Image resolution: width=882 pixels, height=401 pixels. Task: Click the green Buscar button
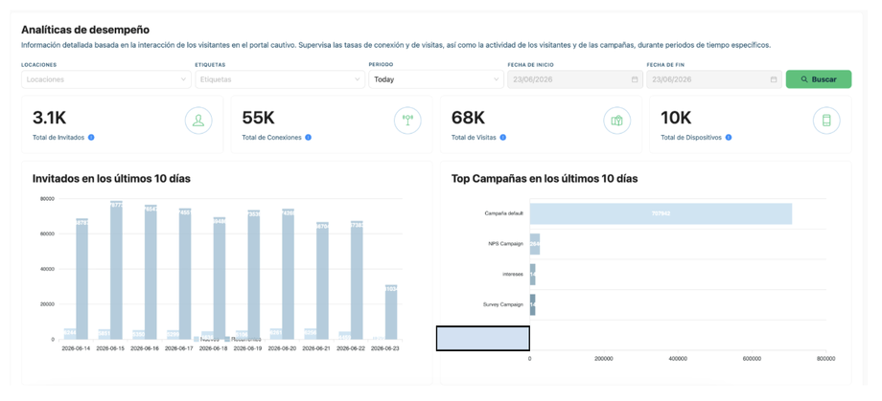pyautogui.click(x=819, y=79)
